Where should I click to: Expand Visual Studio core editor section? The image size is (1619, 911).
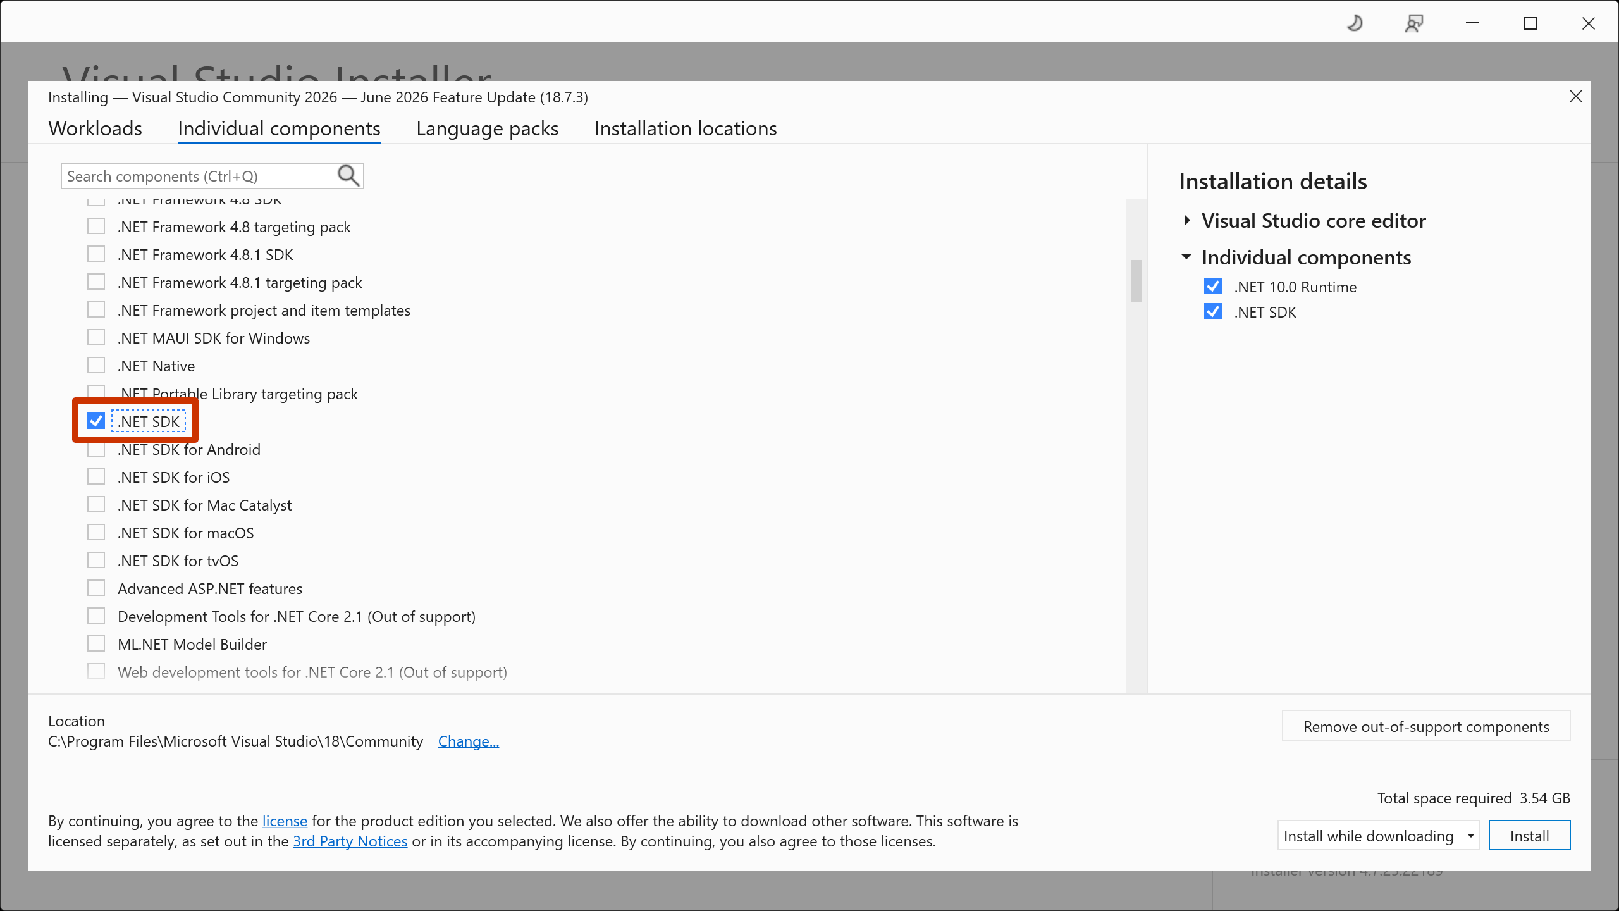coord(1187,221)
